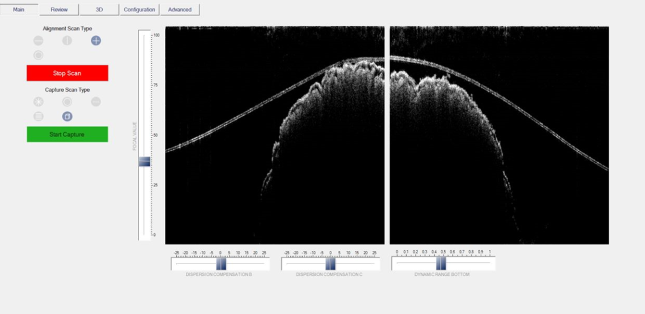The image size is (645, 314).
Task: Click Dynamic Range Bottom slider handle
Action: (441, 263)
